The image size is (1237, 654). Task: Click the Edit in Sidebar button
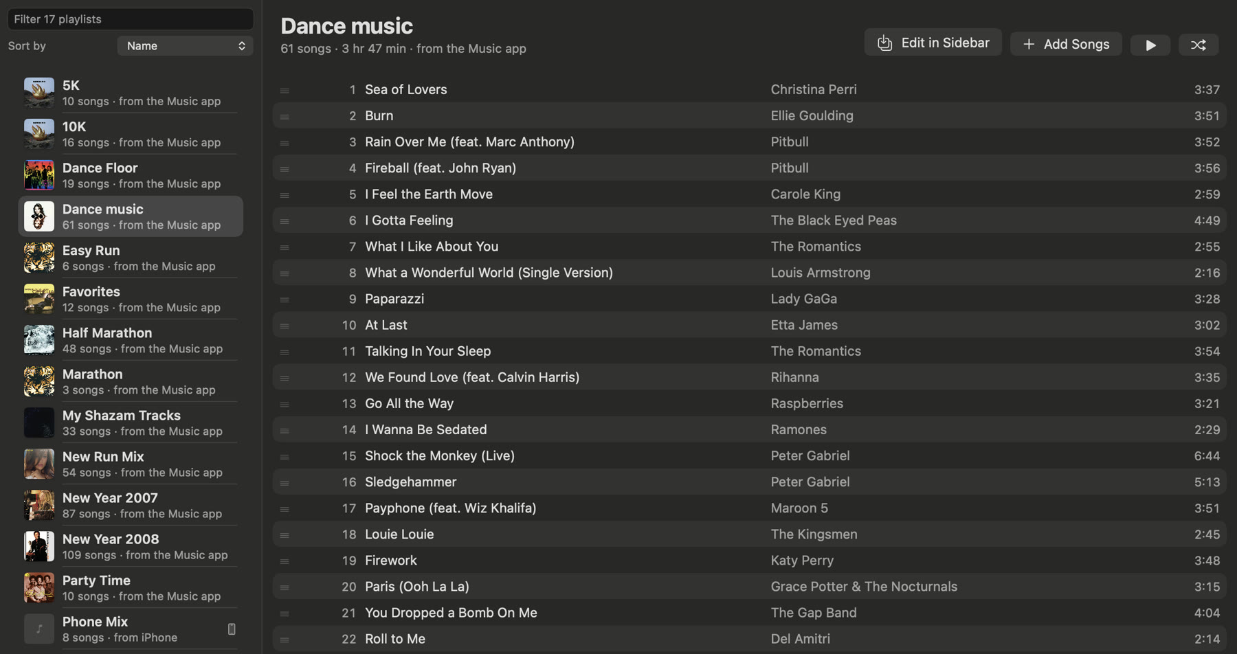(x=933, y=43)
